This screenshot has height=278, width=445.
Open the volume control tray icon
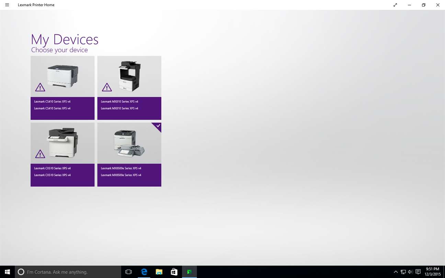[x=410, y=272]
